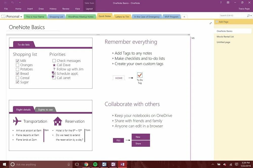Click the note container width arrows
The width and height of the screenshot is (253, 168).
pos(189,35)
